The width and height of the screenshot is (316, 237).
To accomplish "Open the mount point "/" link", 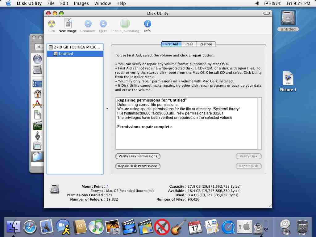I will [x=107, y=187].
